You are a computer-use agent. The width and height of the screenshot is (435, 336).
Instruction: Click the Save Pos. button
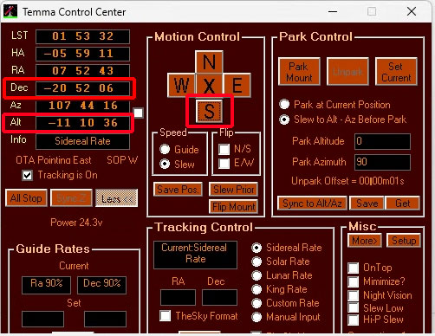click(178, 190)
